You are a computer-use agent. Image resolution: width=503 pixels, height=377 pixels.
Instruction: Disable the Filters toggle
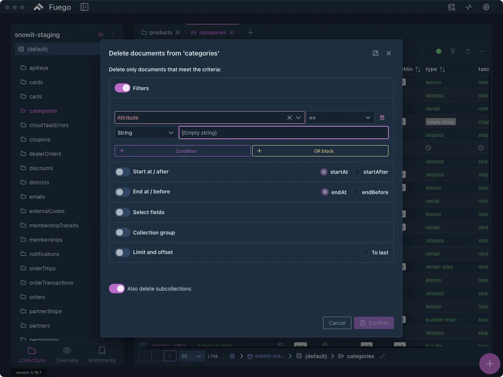123,88
